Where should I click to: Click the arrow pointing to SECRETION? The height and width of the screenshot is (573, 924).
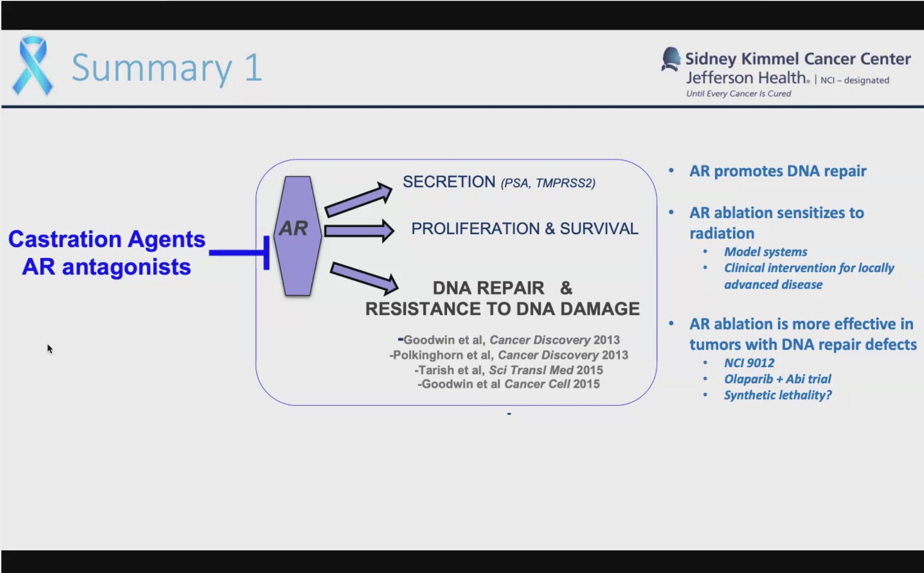point(359,199)
